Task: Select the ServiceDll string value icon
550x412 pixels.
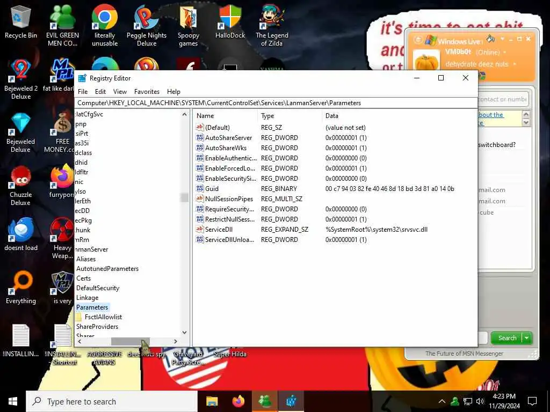Action: tap(200, 230)
